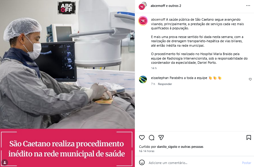Open the emoji picker smiley icon
The height and width of the screenshot is (167, 254).
click(x=142, y=163)
